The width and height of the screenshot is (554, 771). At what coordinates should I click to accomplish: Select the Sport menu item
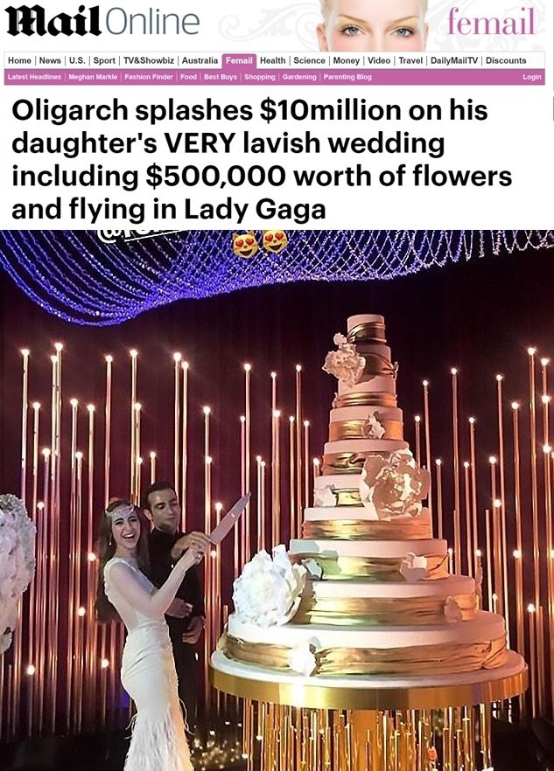(x=104, y=60)
